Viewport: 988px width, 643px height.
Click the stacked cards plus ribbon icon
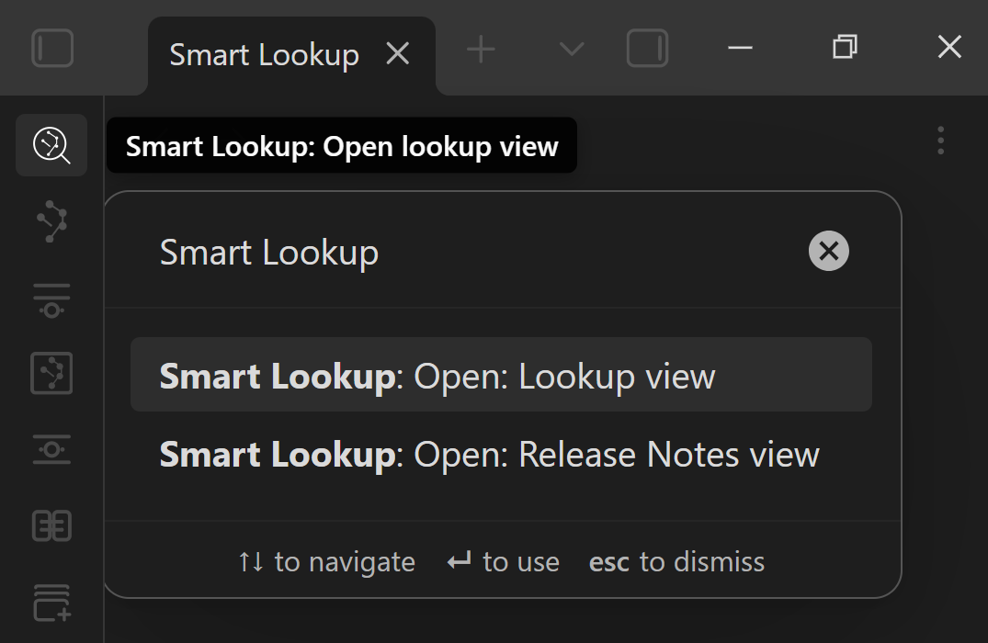pyautogui.click(x=51, y=602)
